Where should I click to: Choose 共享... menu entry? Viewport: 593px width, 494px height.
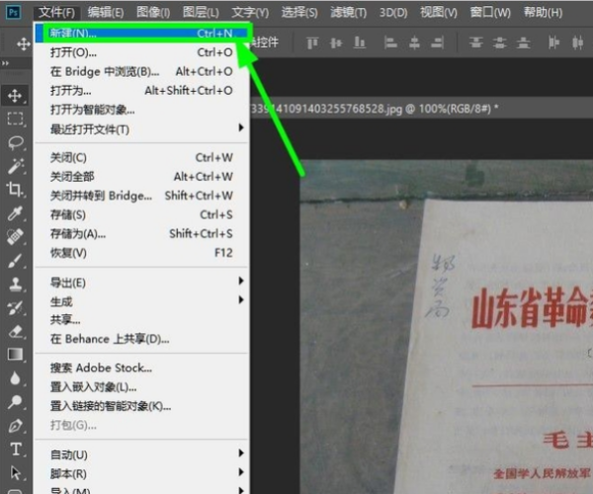point(141,320)
